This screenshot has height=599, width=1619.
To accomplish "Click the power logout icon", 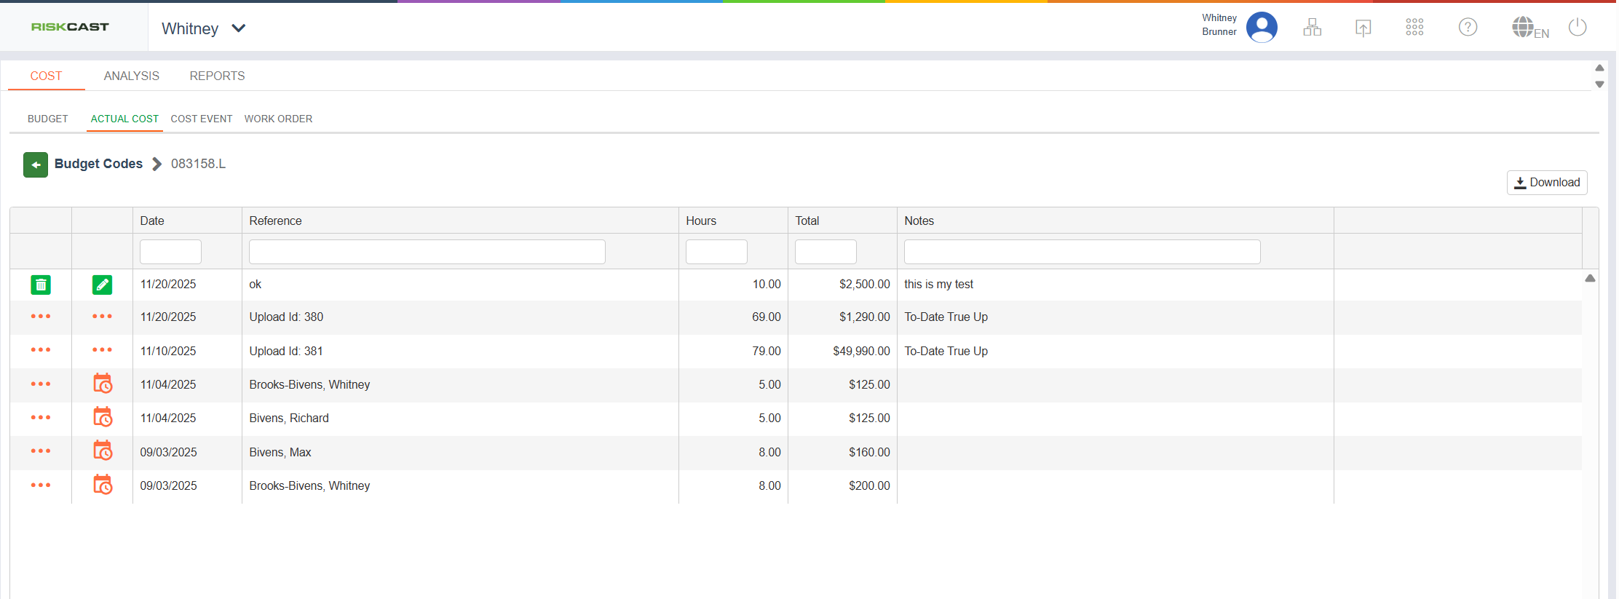I will [1578, 28].
